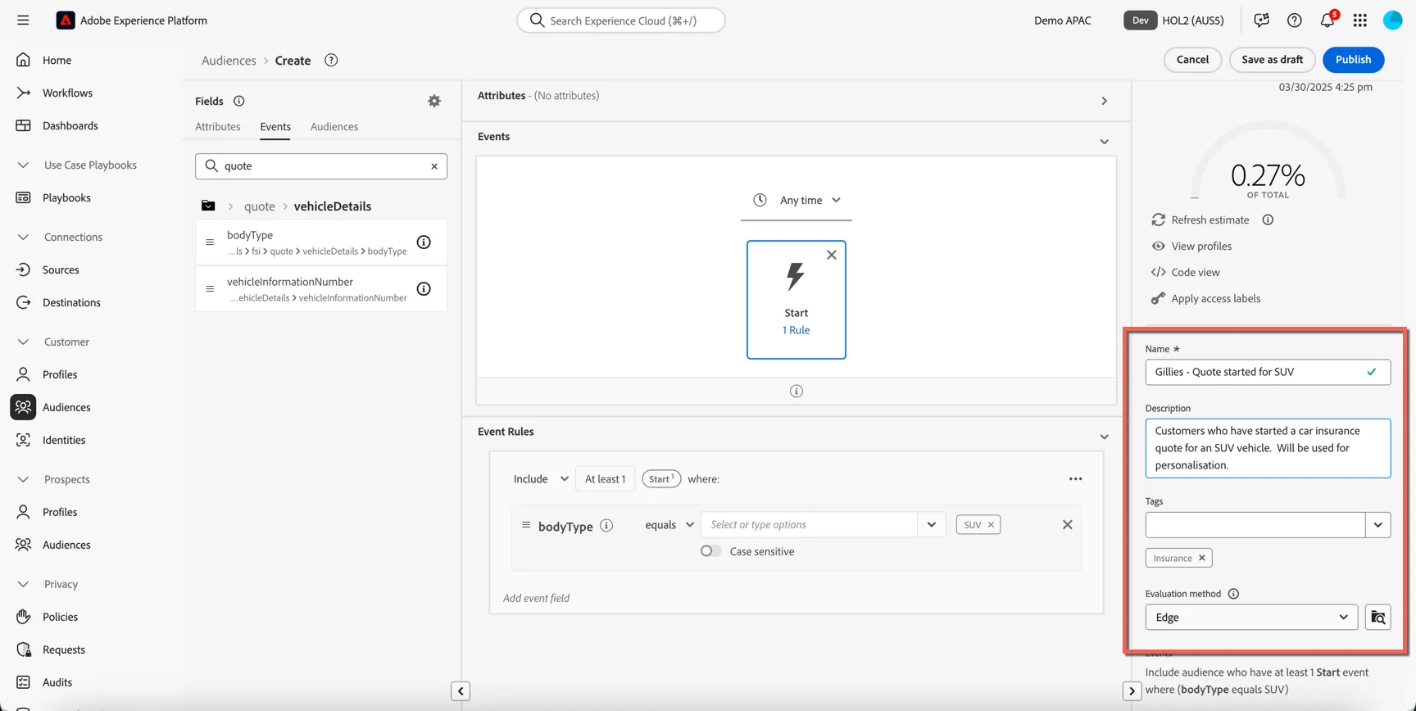1416x711 pixels.
Task: Open the help question mark icon
Action: point(1295,20)
